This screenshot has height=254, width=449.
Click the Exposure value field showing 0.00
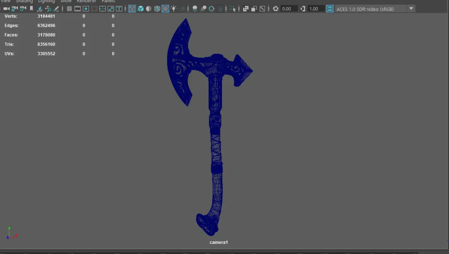[289, 9]
